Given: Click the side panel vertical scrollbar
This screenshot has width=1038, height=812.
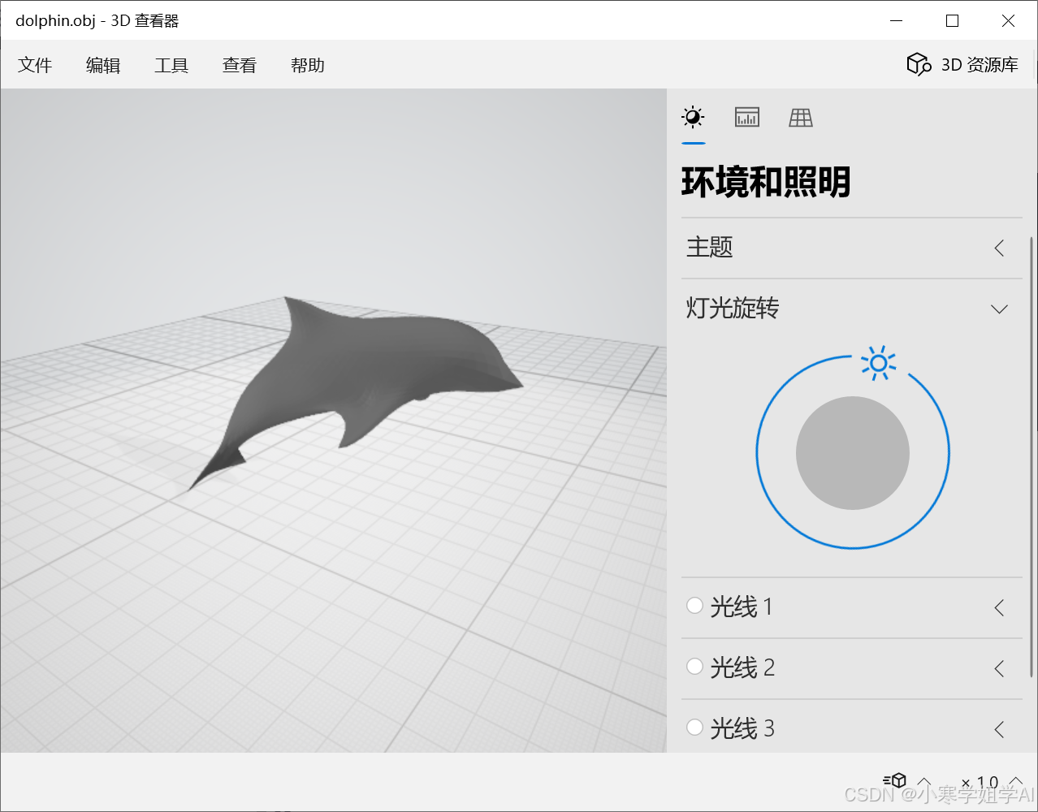Looking at the screenshot, I should coord(1032,456).
